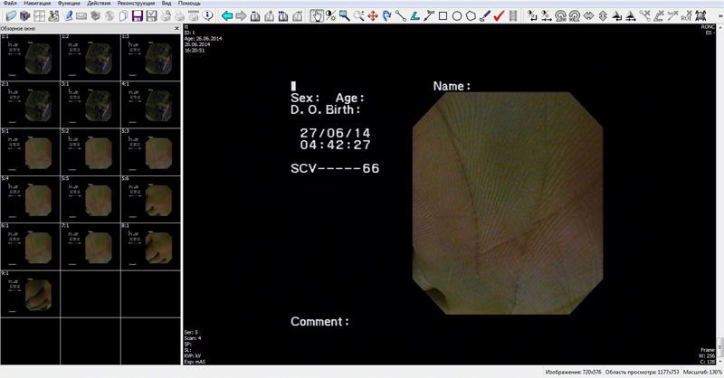
Task: Open the Вид menu
Action: 167,4
